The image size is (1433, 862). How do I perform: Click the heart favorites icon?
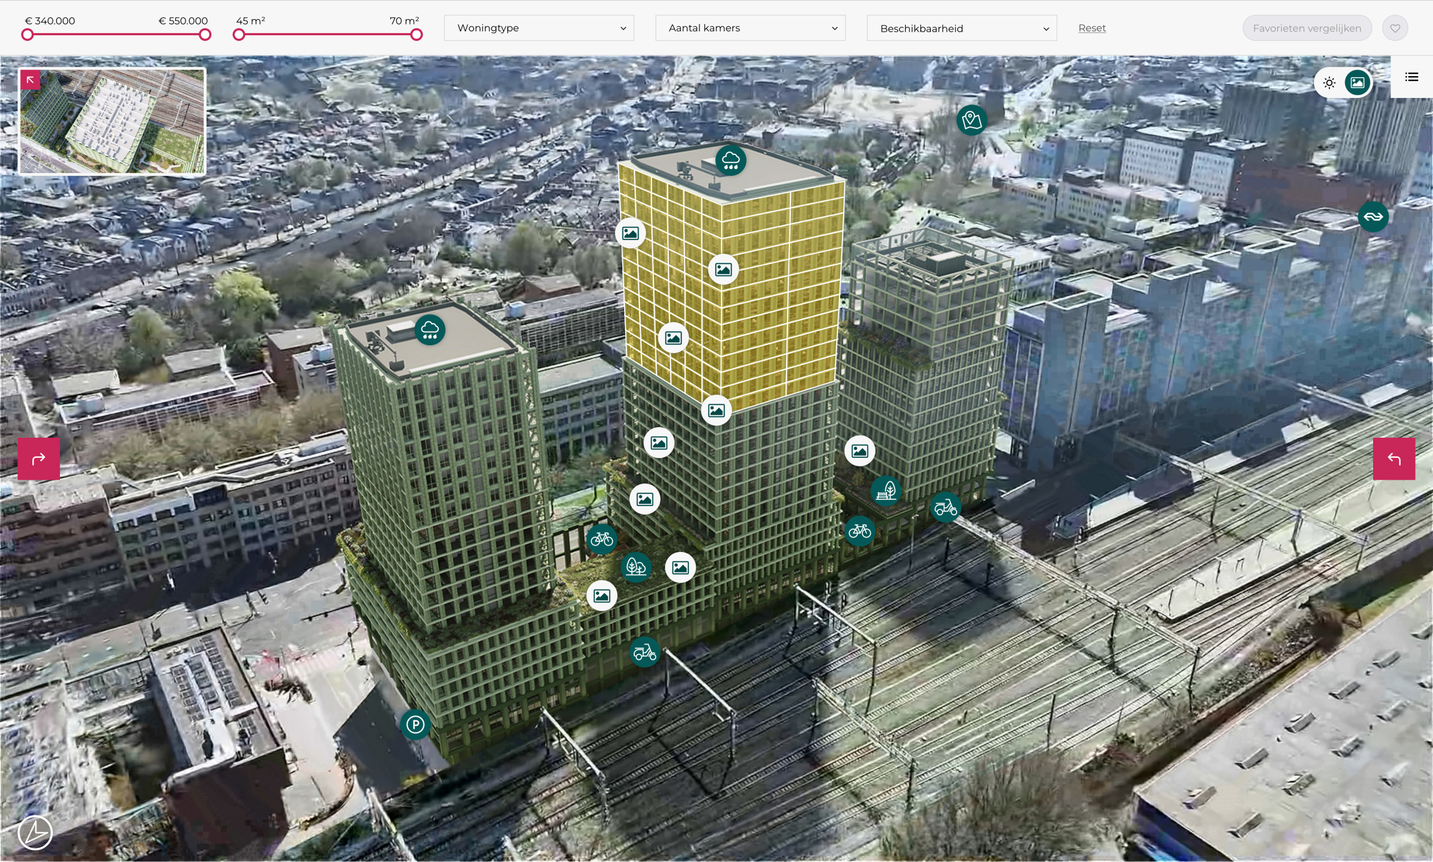[1395, 28]
